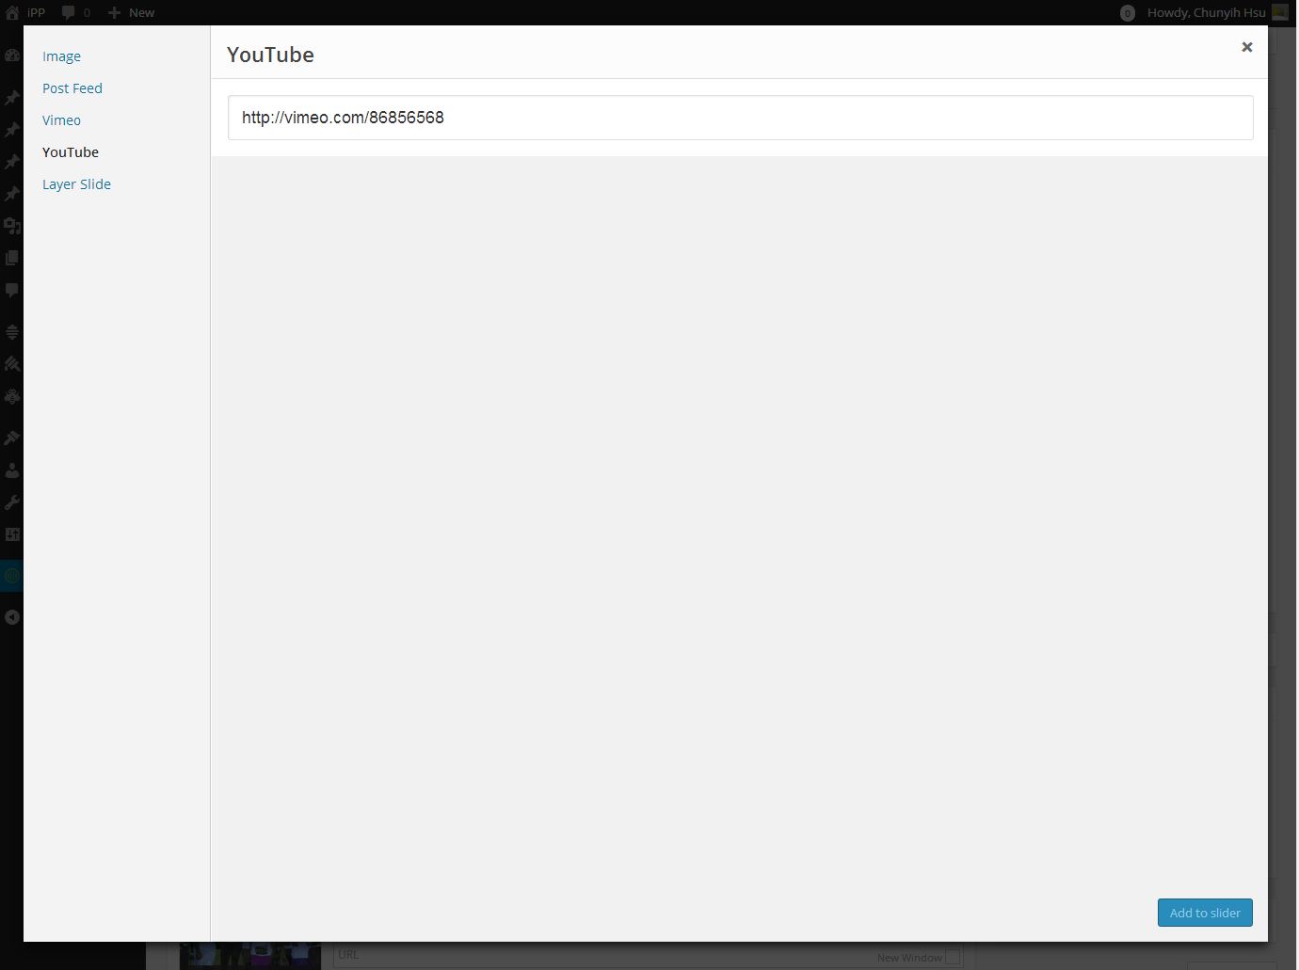Click the notification count circle showing 0
1299x970 pixels.
(1128, 13)
